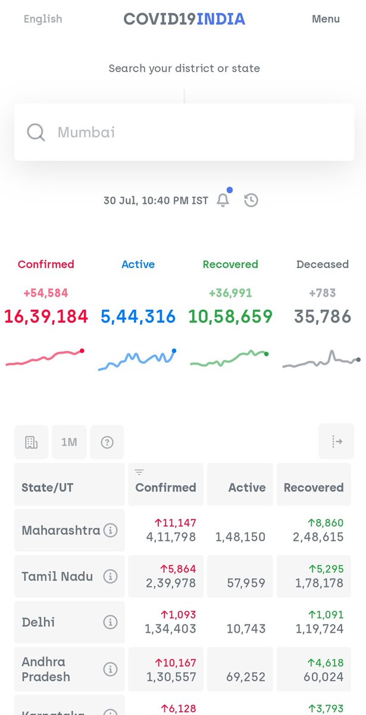
Task: Toggle the 1M per-million view
Action: point(69,442)
